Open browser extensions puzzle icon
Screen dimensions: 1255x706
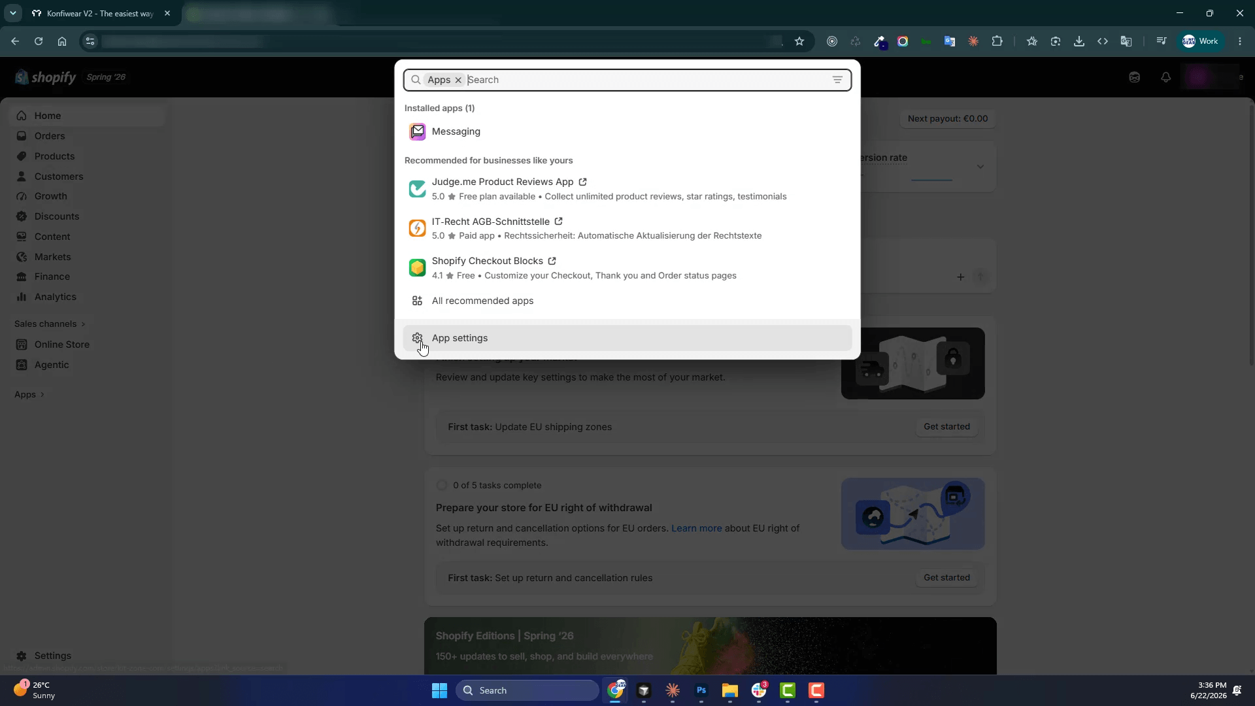coord(997,41)
